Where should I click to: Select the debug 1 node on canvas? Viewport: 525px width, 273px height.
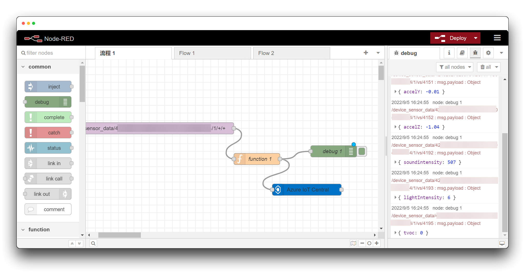(333, 151)
